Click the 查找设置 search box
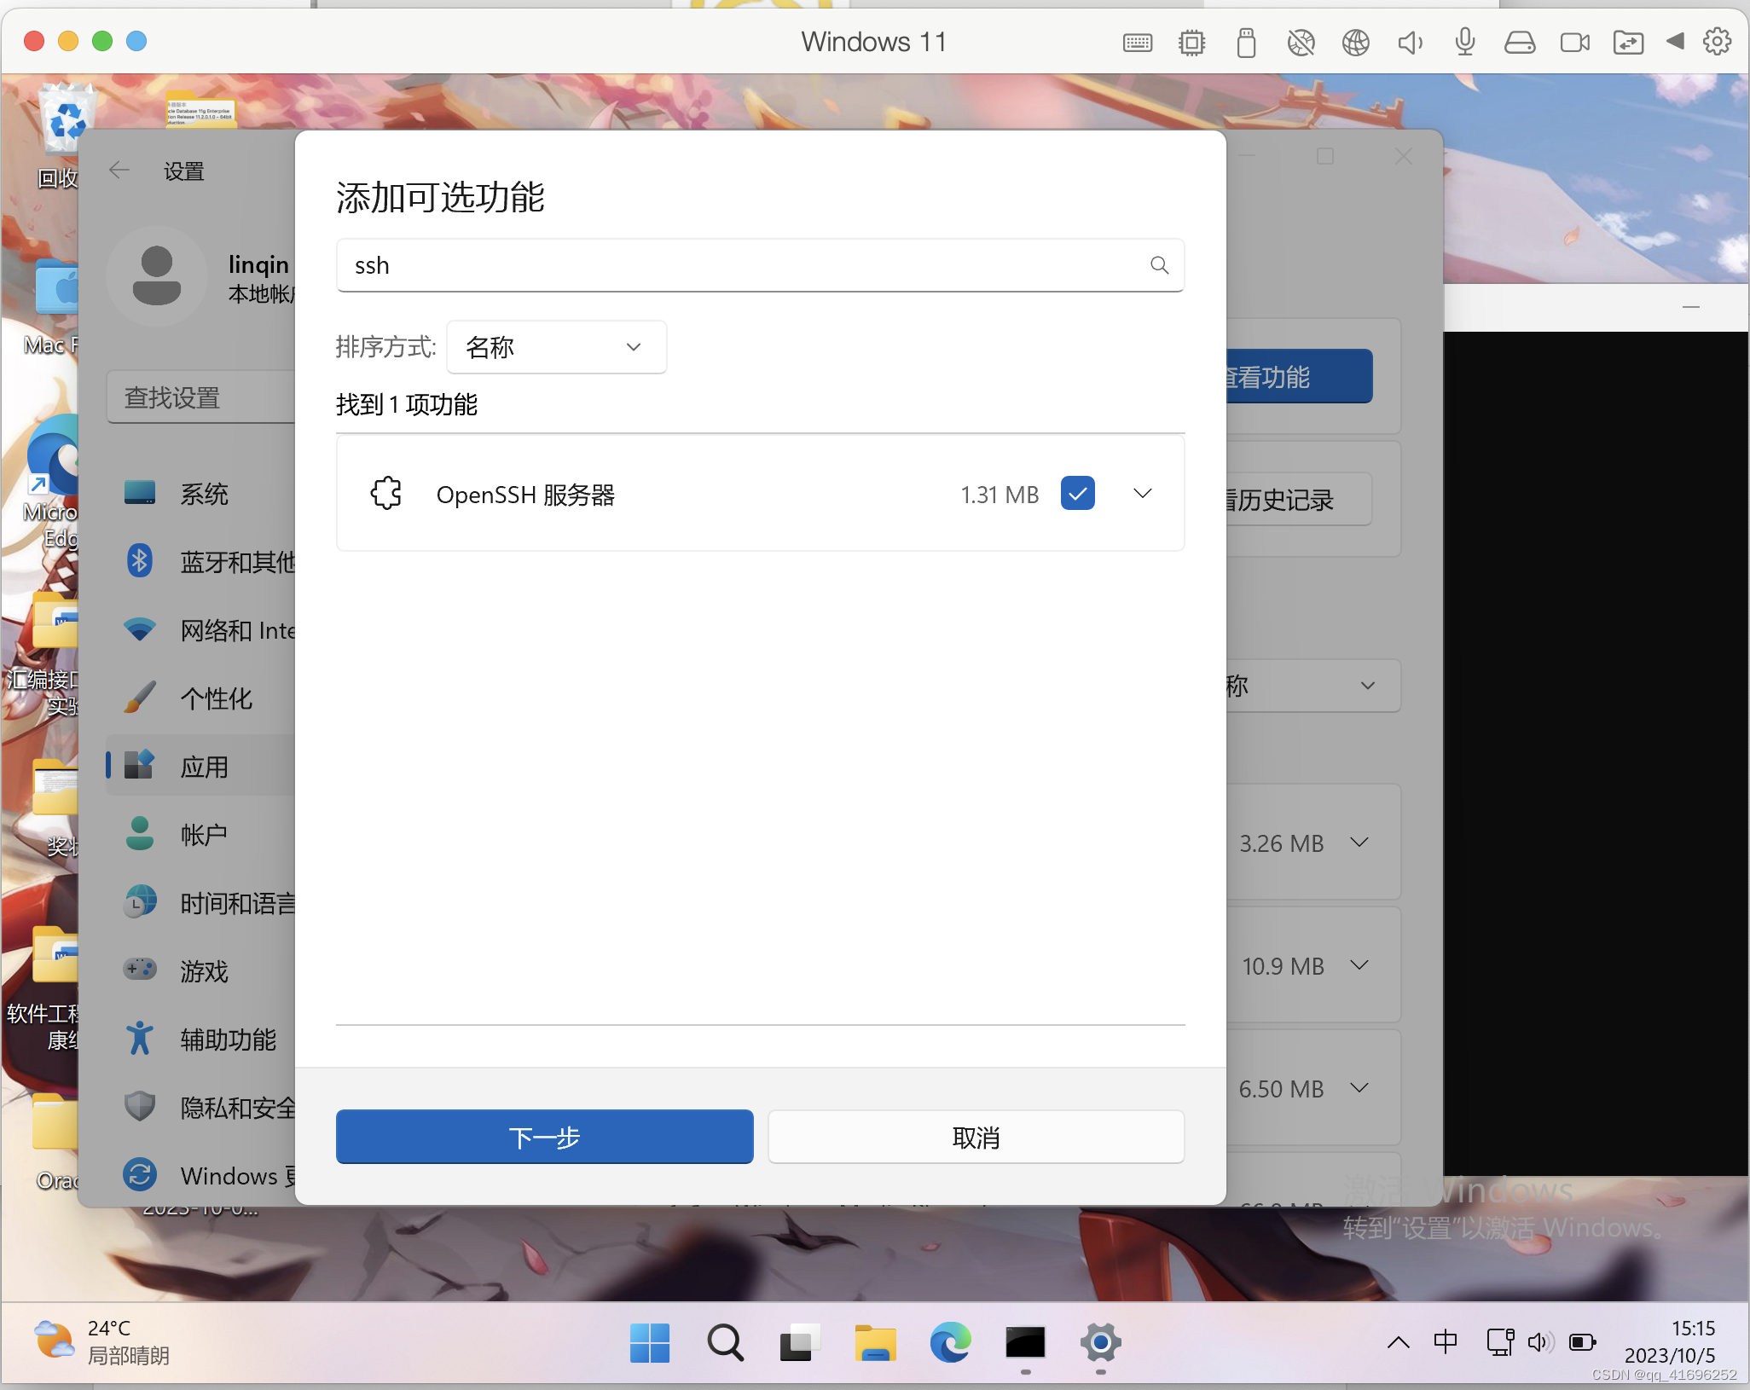 [200, 397]
